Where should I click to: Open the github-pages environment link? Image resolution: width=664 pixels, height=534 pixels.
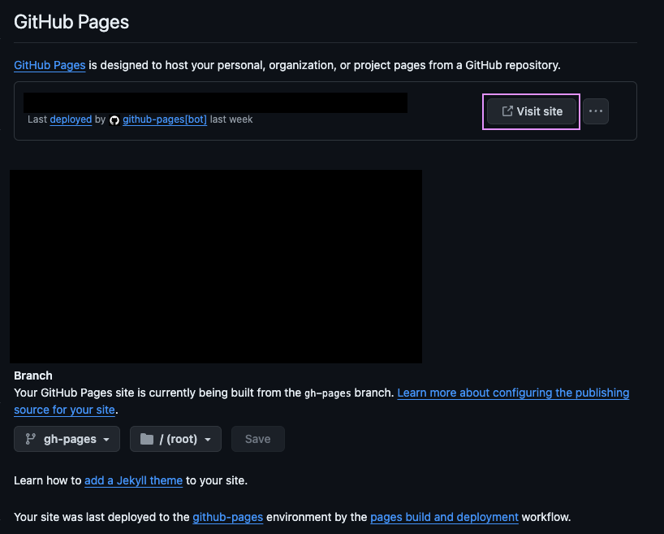228,518
